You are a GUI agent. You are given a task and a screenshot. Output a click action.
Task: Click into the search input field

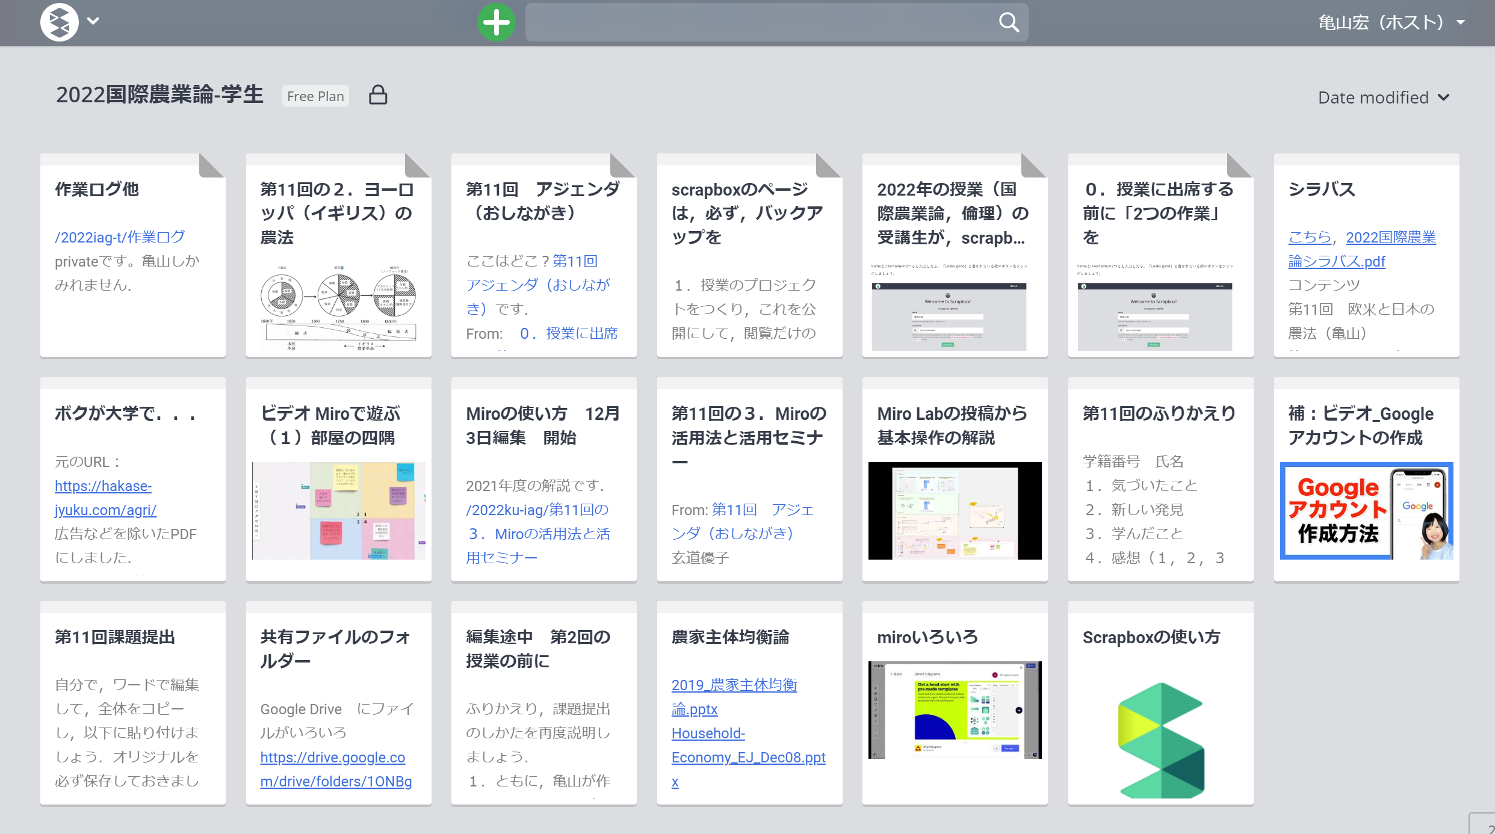pyautogui.click(x=758, y=23)
